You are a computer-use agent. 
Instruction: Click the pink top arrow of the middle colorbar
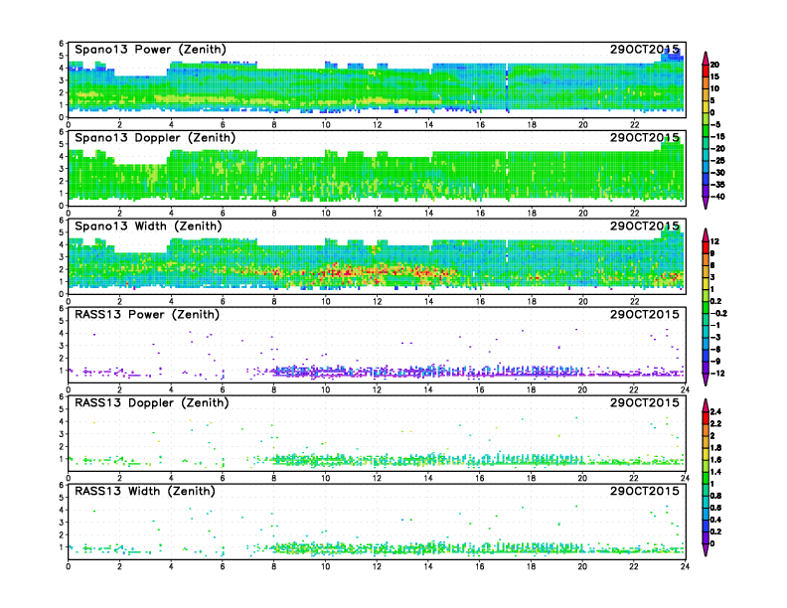706,234
